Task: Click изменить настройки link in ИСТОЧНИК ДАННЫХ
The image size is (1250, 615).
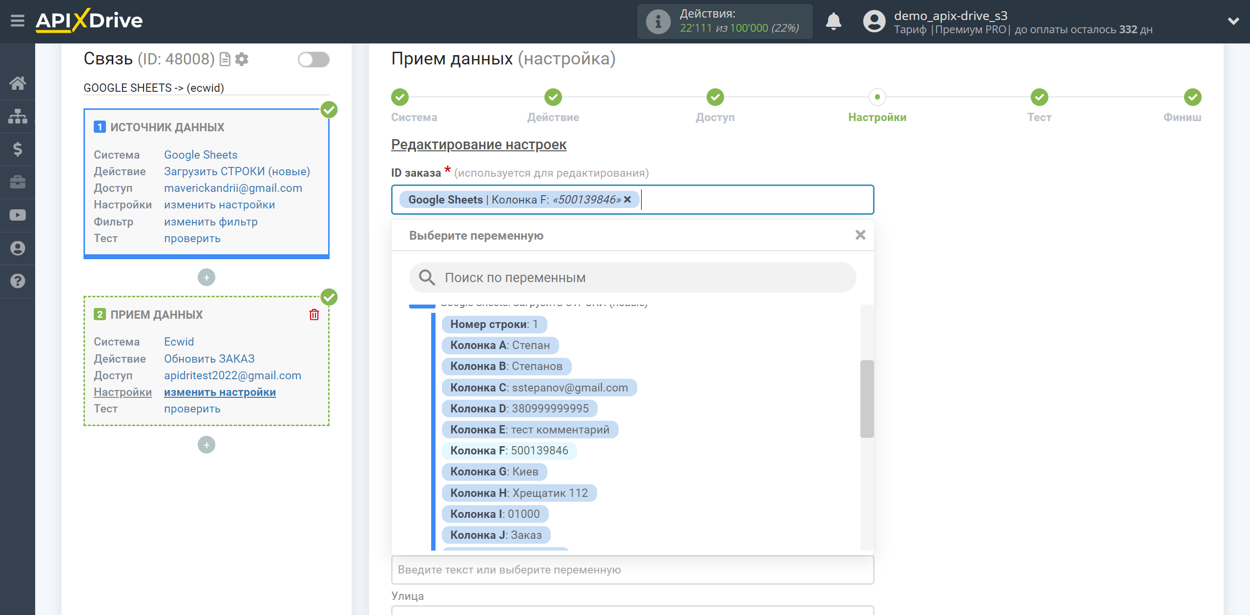Action: tap(219, 205)
